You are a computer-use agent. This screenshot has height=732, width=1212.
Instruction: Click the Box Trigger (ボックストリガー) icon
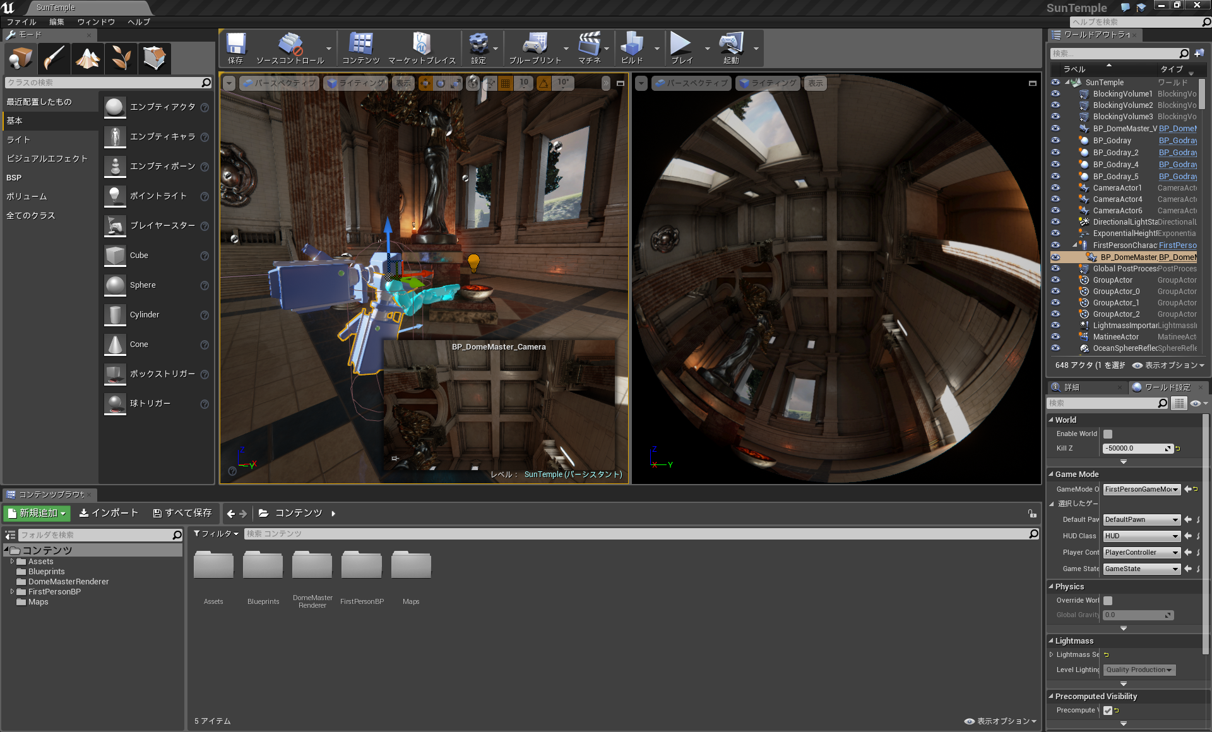tap(115, 374)
